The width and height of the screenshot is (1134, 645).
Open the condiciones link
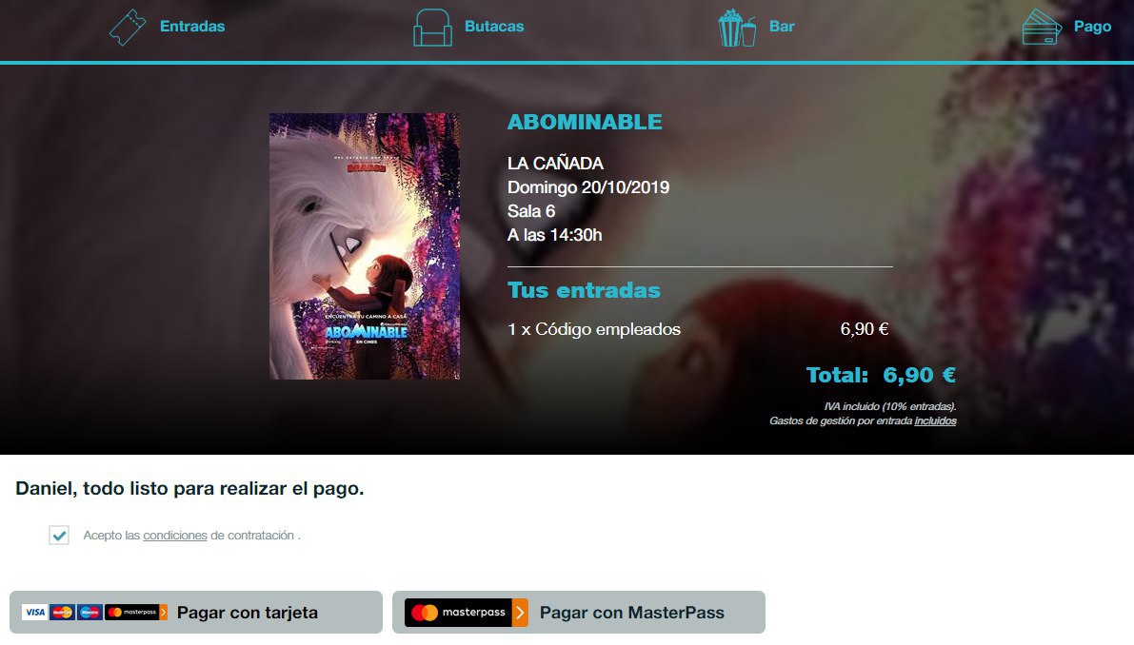pos(175,536)
